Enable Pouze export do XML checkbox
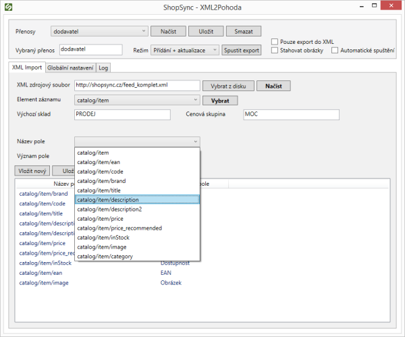The height and width of the screenshot is (337, 405). (x=274, y=42)
